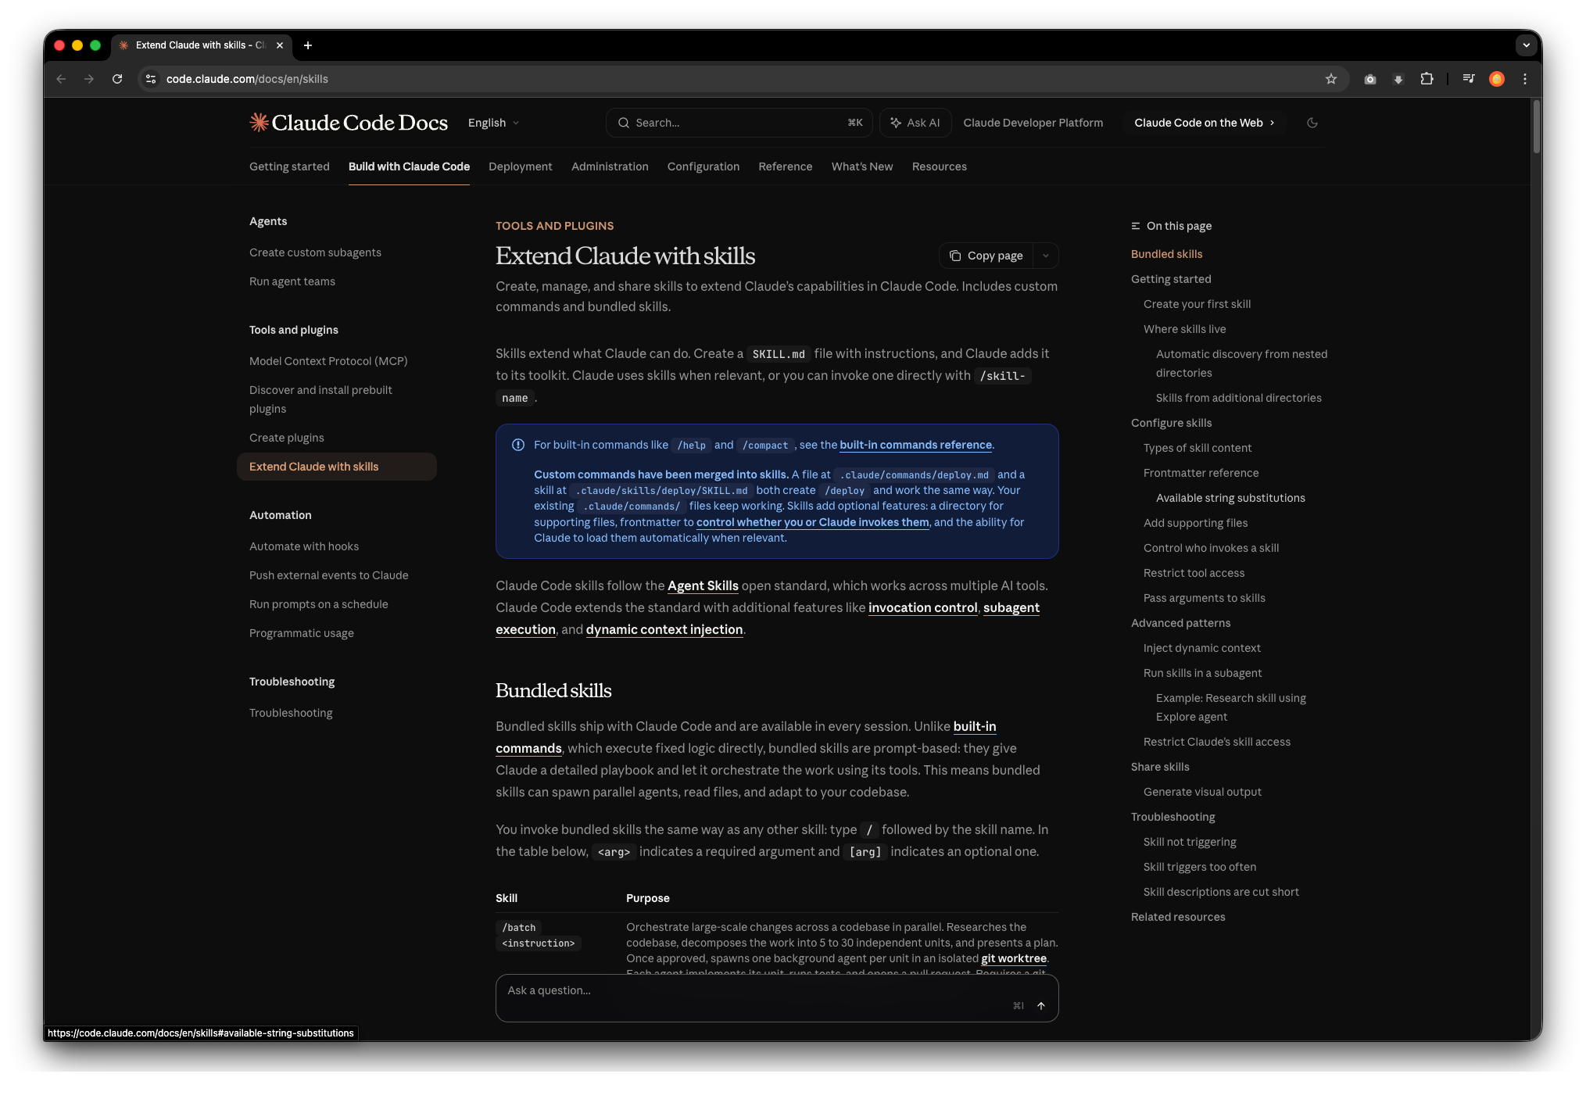Go to the Deployment tab

click(521, 166)
